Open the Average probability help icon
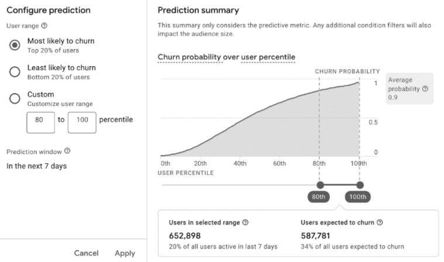 (x=425, y=89)
